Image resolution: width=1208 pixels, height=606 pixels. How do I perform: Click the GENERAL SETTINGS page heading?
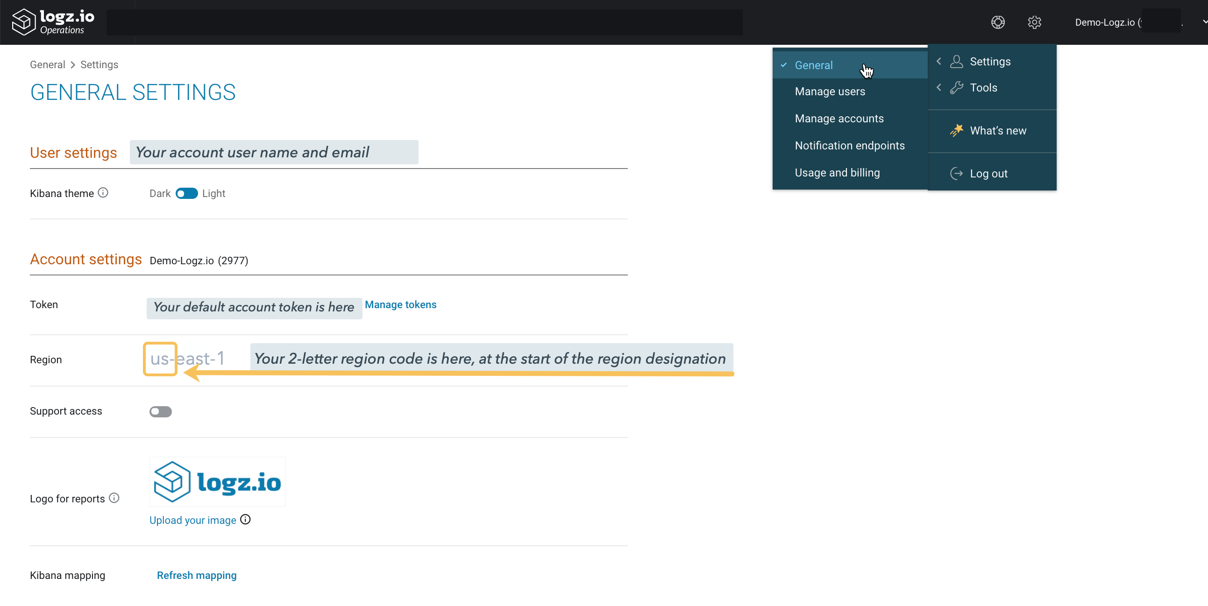133,92
